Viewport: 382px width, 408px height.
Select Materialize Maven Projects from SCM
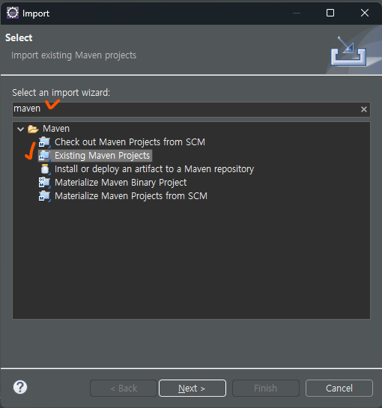(x=131, y=196)
